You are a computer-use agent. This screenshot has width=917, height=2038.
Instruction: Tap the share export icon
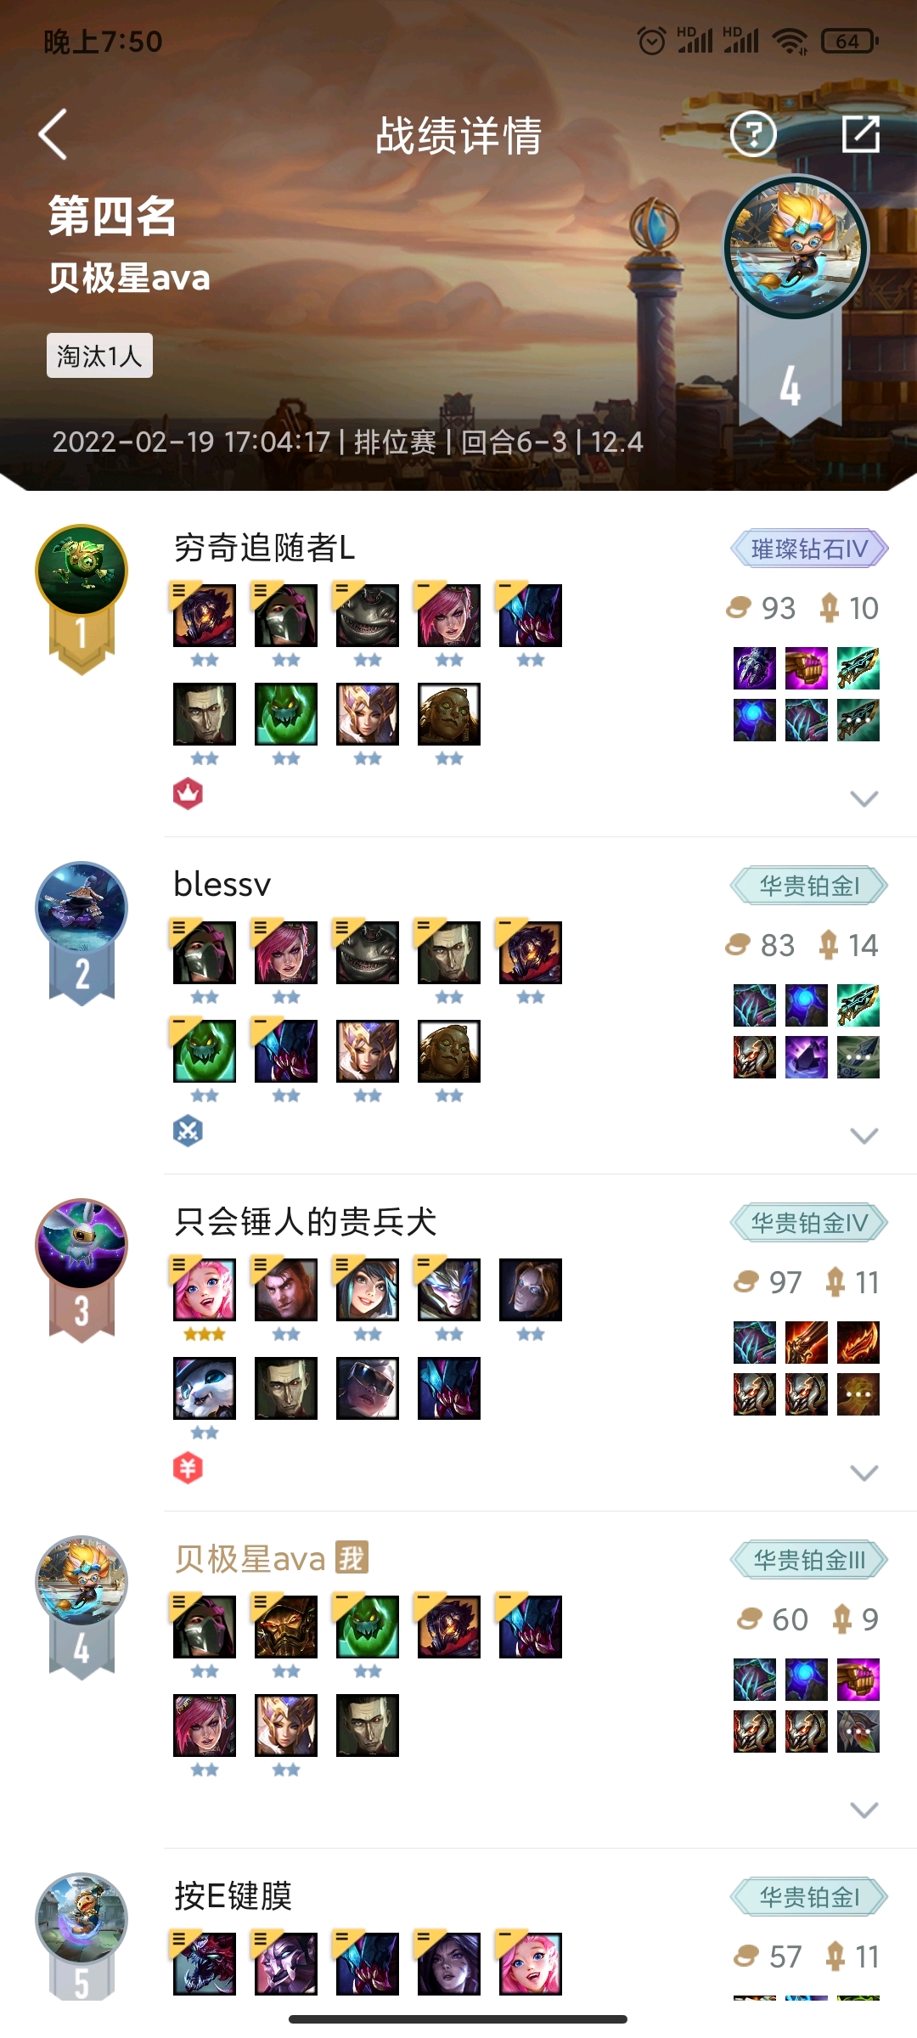860,134
